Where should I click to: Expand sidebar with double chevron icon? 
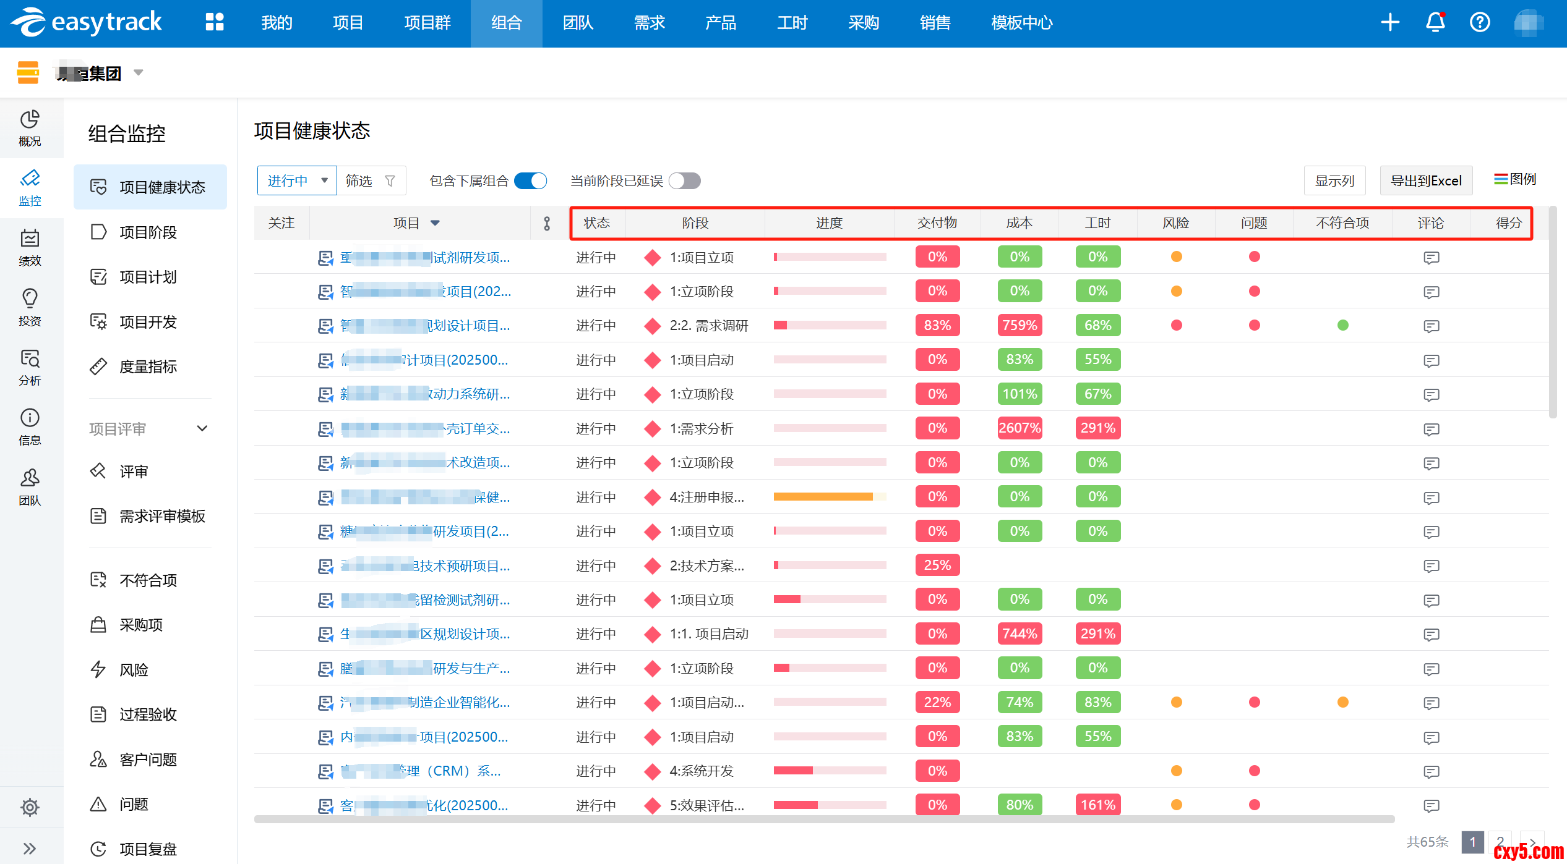(30, 848)
